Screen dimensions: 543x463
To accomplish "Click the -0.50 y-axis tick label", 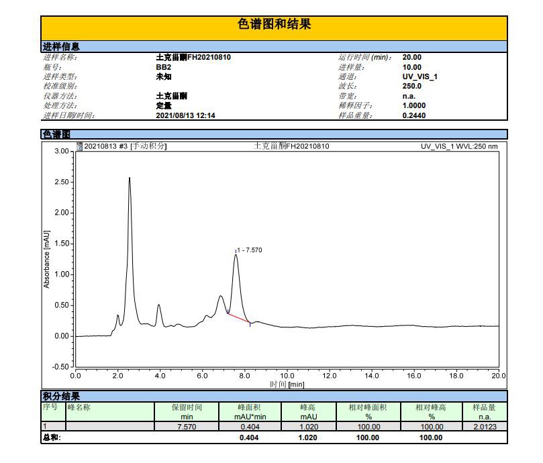I will 60,367.
